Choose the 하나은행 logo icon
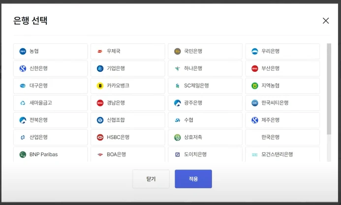Image resolution: width=341 pixels, height=205 pixels. (178, 68)
